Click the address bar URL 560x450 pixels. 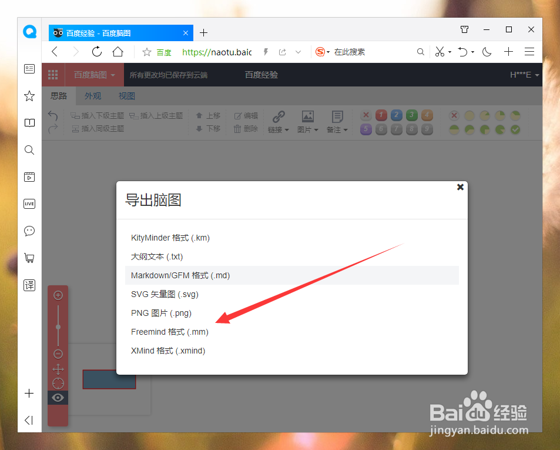[x=217, y=52]
